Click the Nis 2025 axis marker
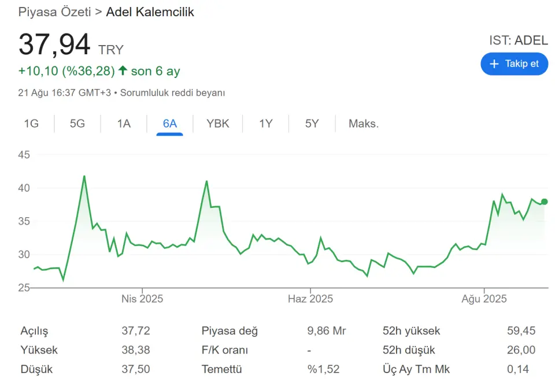This screenshot has width=555, height=380. click(142, 299)
